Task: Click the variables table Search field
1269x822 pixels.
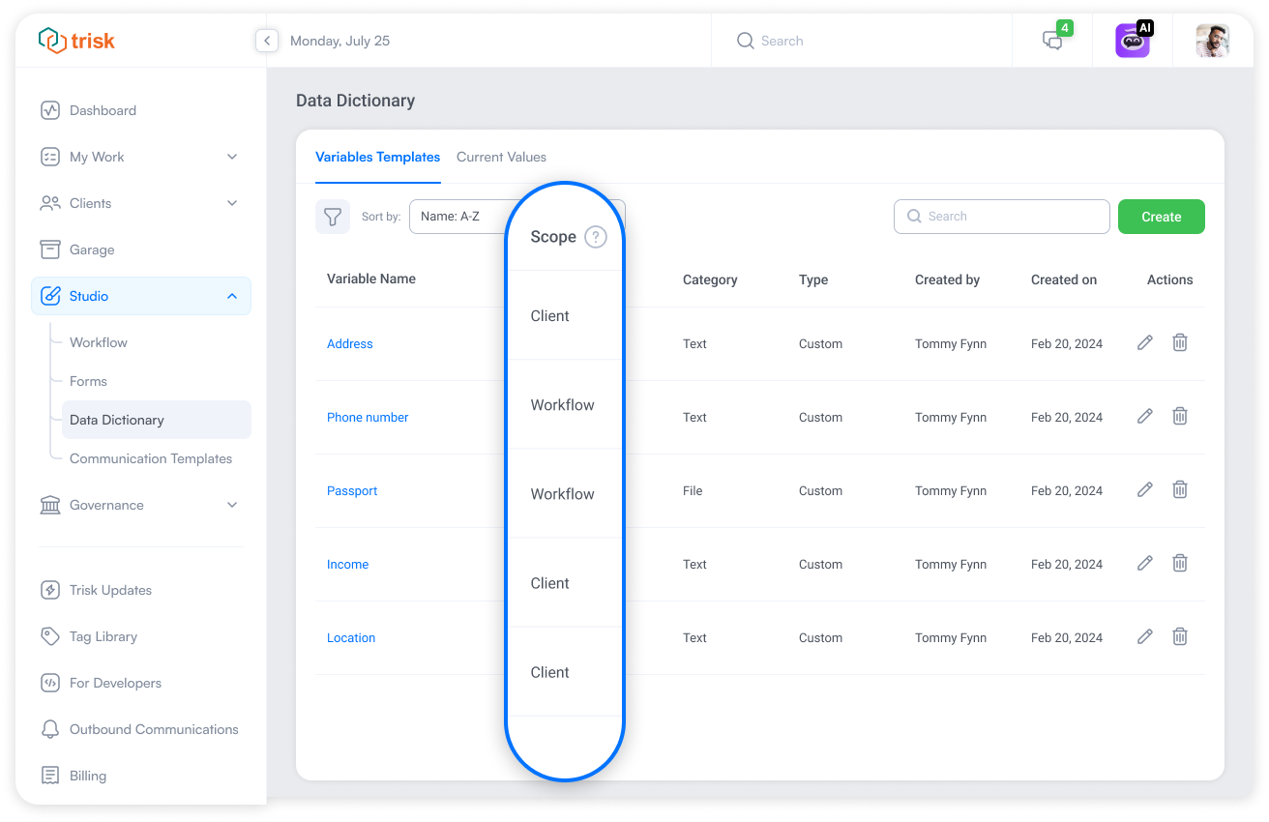Action: (1002, 217)
